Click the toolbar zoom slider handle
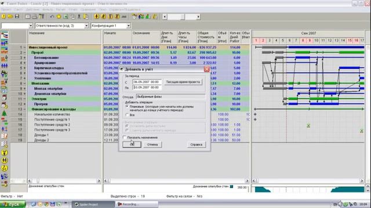 (182, 17)
